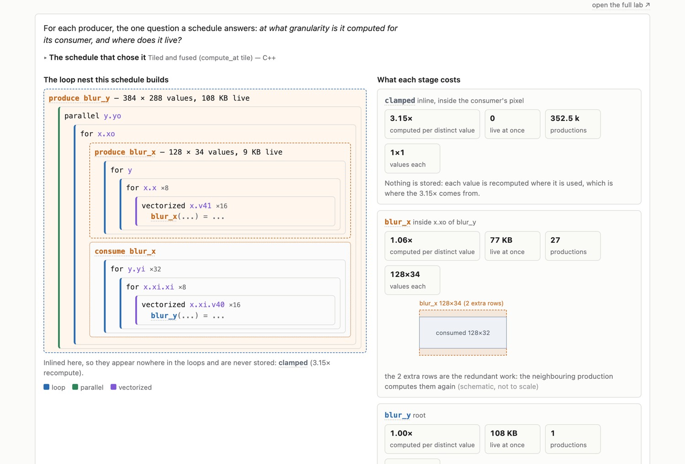This screenshot has width=685, height=464.
Task: Click the '108 KB live at once' card
Action: [512, 439]
